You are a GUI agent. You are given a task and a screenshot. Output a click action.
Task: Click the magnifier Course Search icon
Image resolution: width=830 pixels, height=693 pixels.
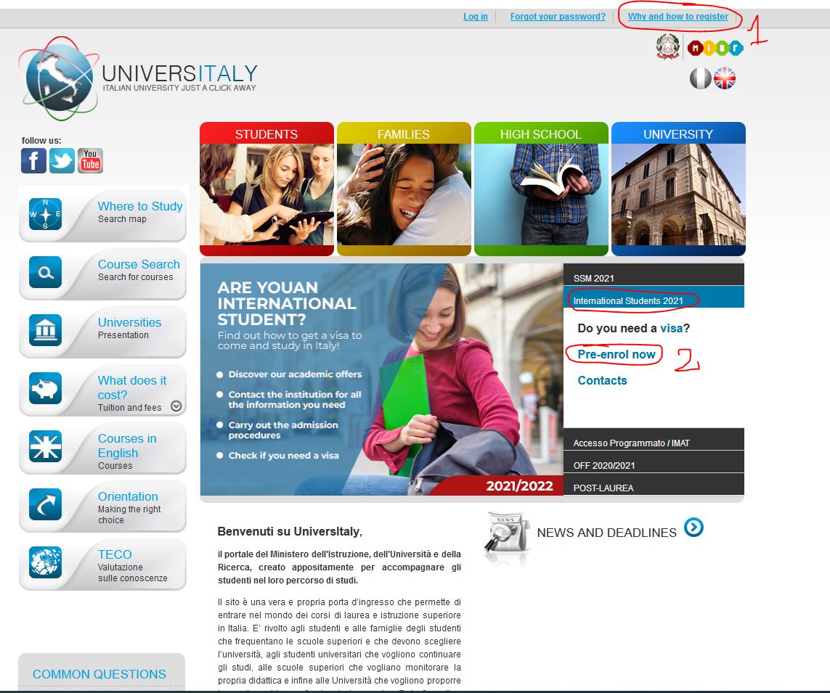click(x=45, y=272)
